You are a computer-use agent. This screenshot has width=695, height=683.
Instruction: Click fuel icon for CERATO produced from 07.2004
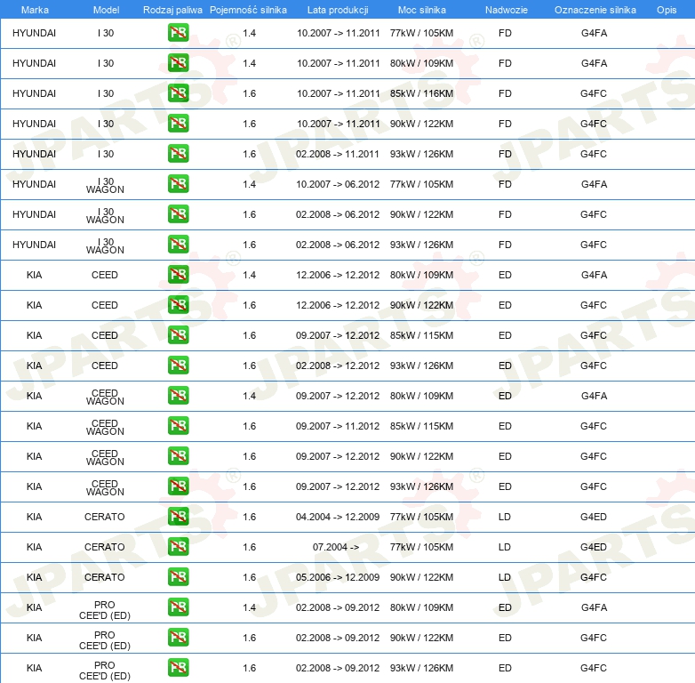click(178, 547)
